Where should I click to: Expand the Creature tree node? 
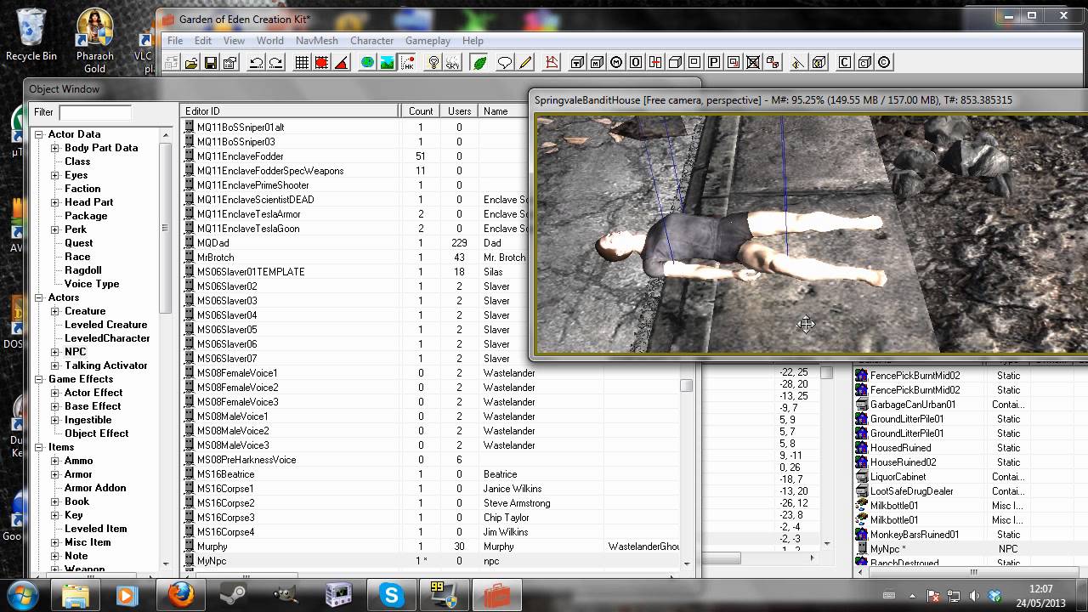click(55, 311)
